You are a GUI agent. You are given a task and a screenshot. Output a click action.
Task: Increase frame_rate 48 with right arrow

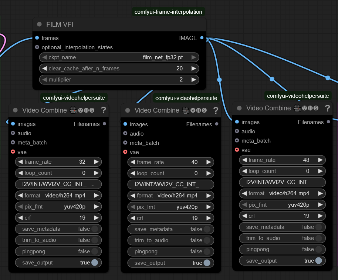pos(320,160)
